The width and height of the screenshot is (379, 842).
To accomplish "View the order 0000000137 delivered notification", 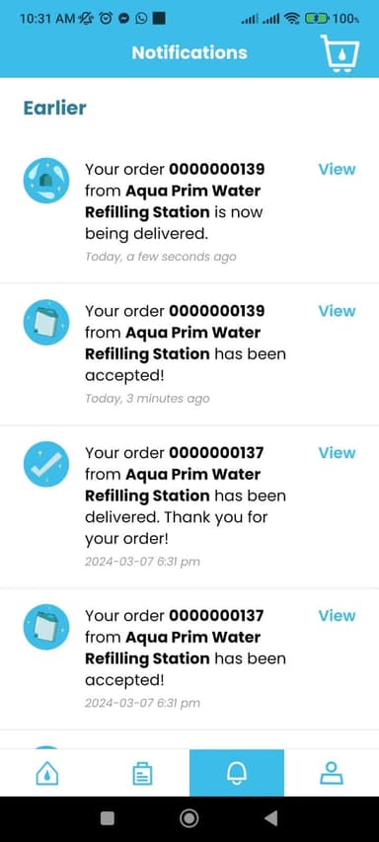I will [337, 453].
